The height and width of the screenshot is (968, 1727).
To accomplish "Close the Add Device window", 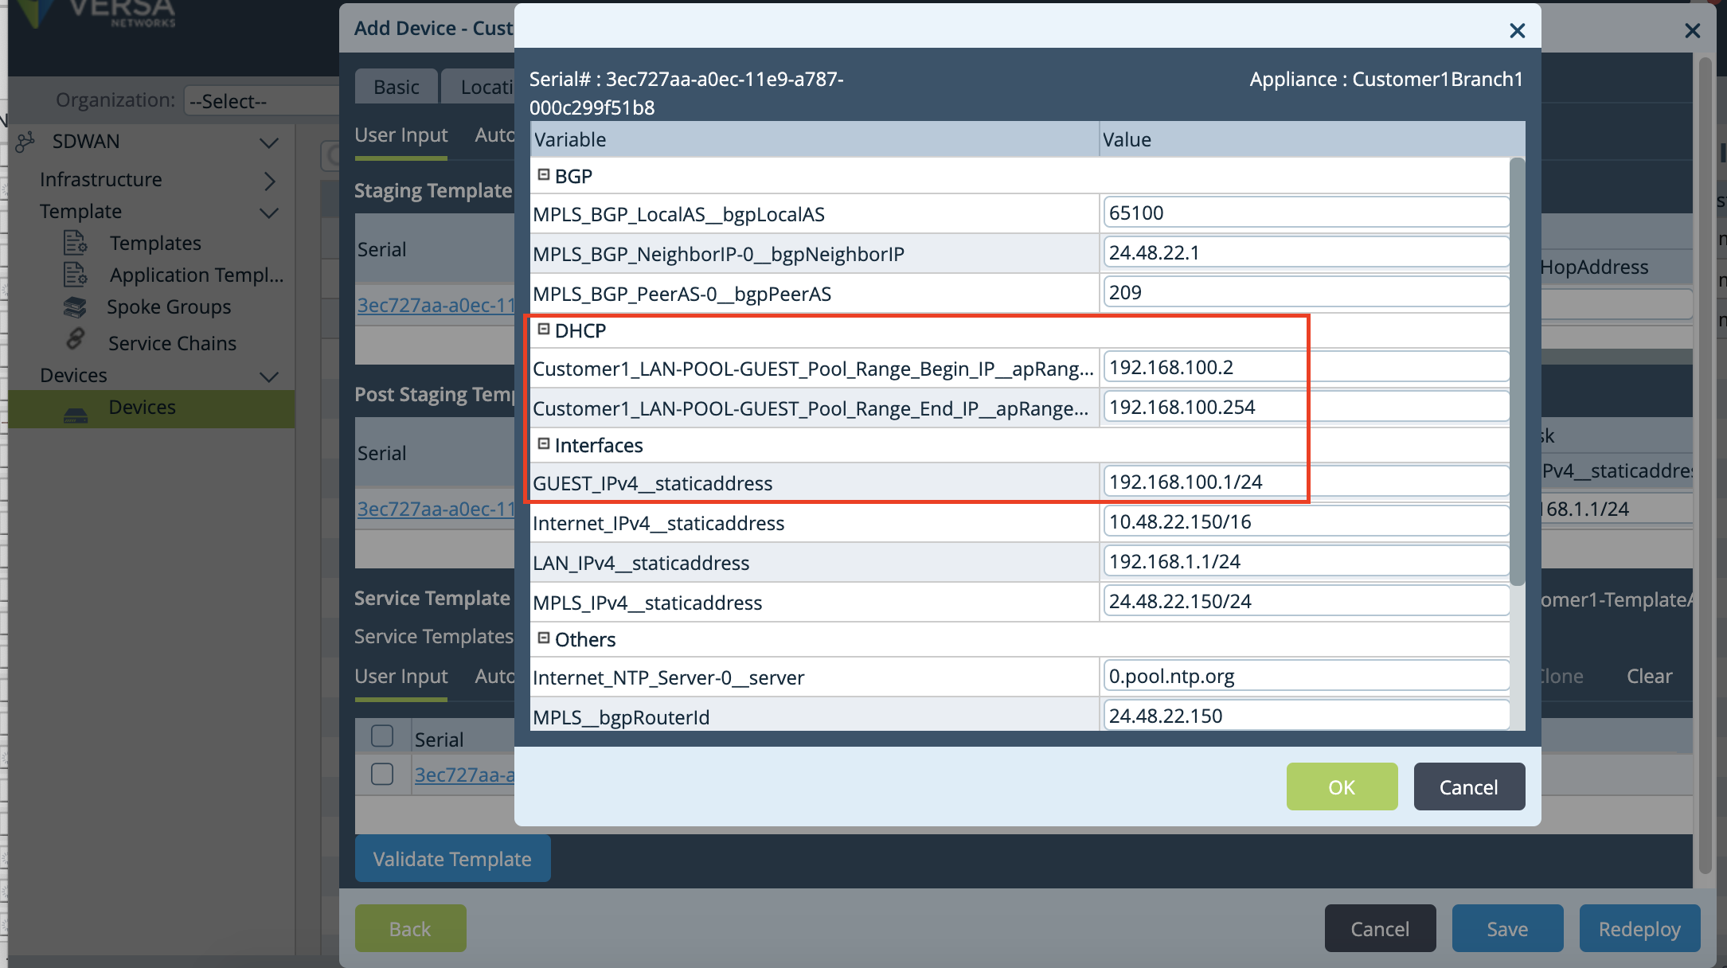I will pos(1692,31).
